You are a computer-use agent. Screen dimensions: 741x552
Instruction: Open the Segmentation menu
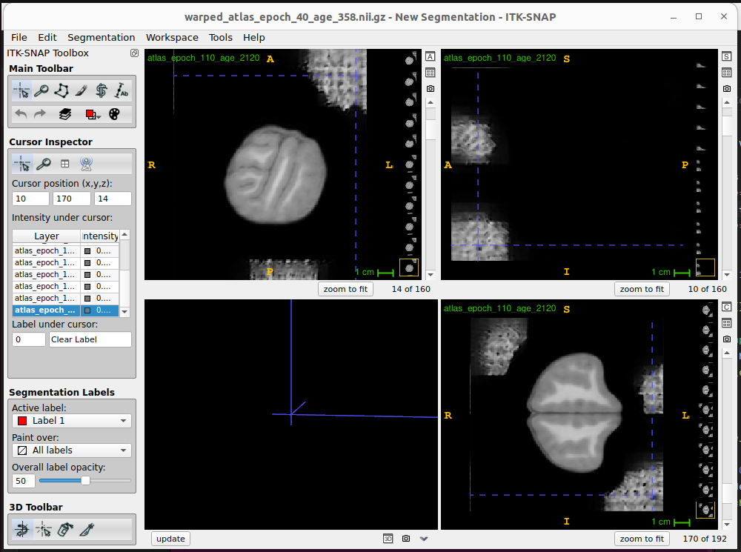(x=101, y=37)
